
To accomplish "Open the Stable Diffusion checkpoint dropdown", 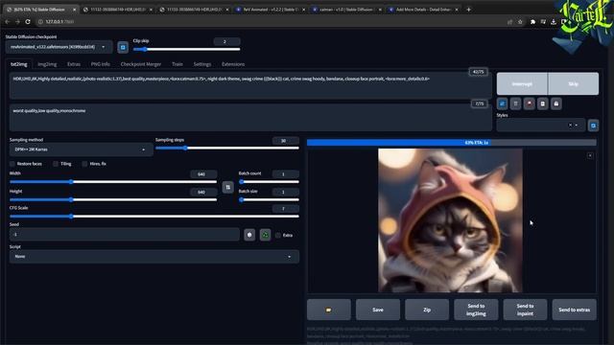I will [59, 47].
